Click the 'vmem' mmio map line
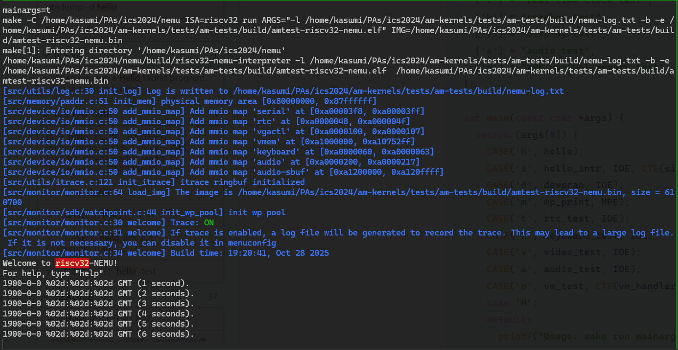 coord(208,142)
